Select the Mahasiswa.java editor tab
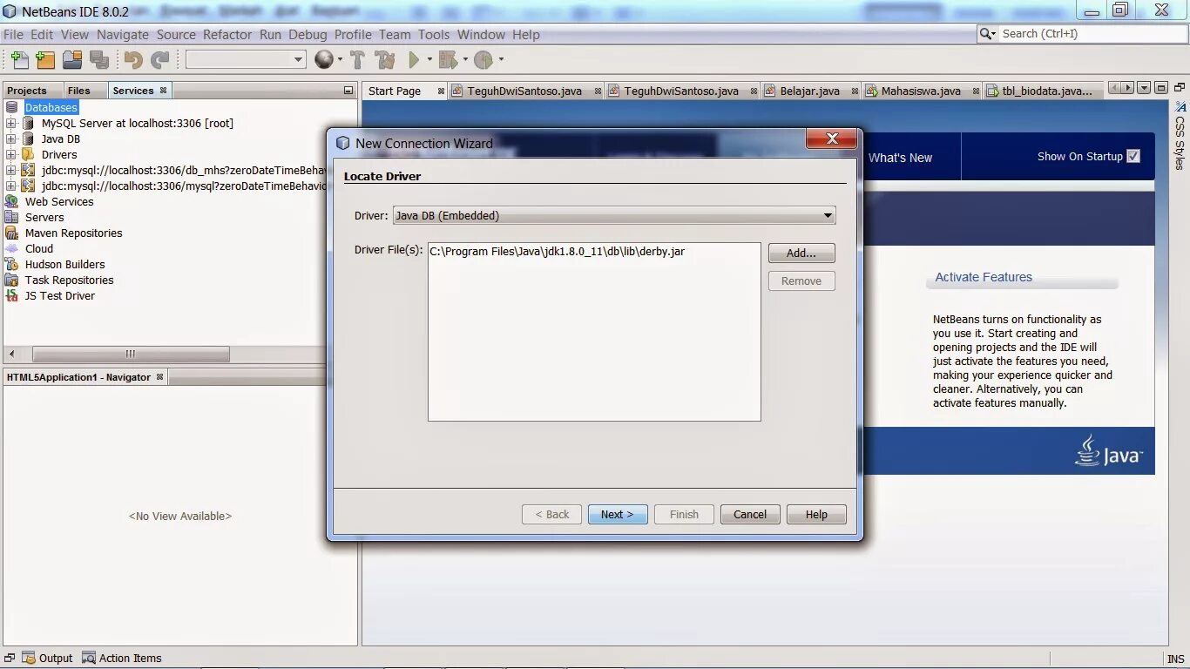 921,91
